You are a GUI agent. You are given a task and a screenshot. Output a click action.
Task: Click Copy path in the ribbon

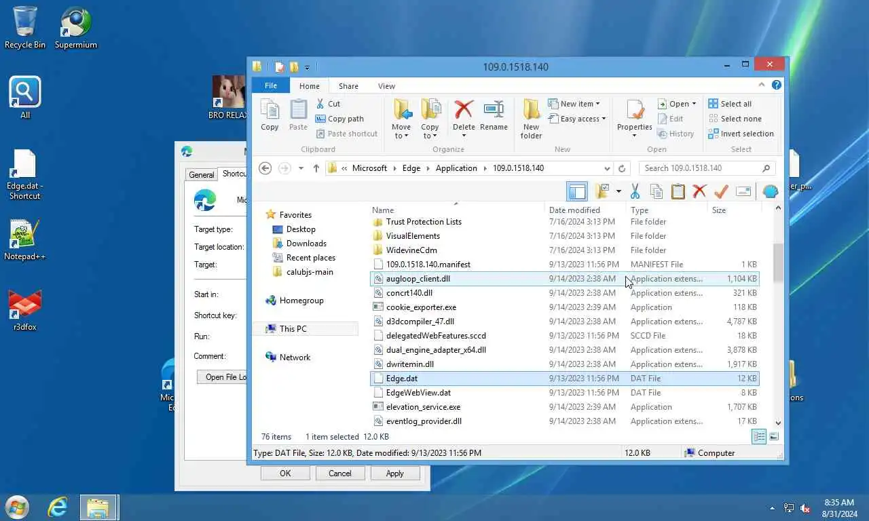click(339, 119)
